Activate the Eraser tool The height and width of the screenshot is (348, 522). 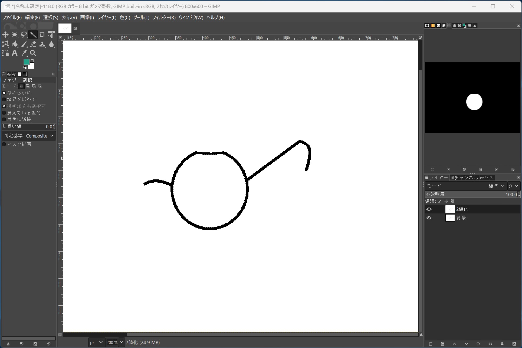point(33,44)
